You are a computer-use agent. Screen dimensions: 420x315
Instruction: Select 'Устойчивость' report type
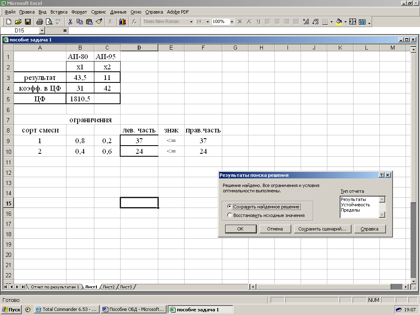(356, 205)
